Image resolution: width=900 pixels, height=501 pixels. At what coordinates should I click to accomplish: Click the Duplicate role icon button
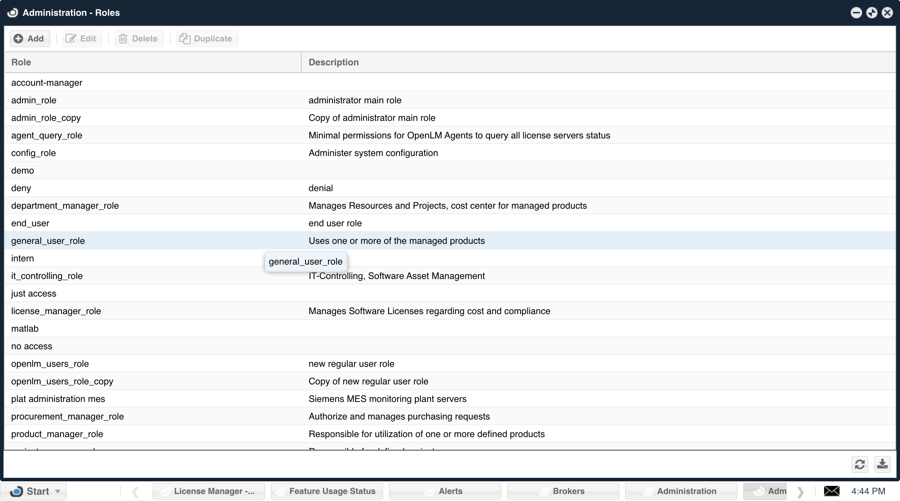[185, 39]
